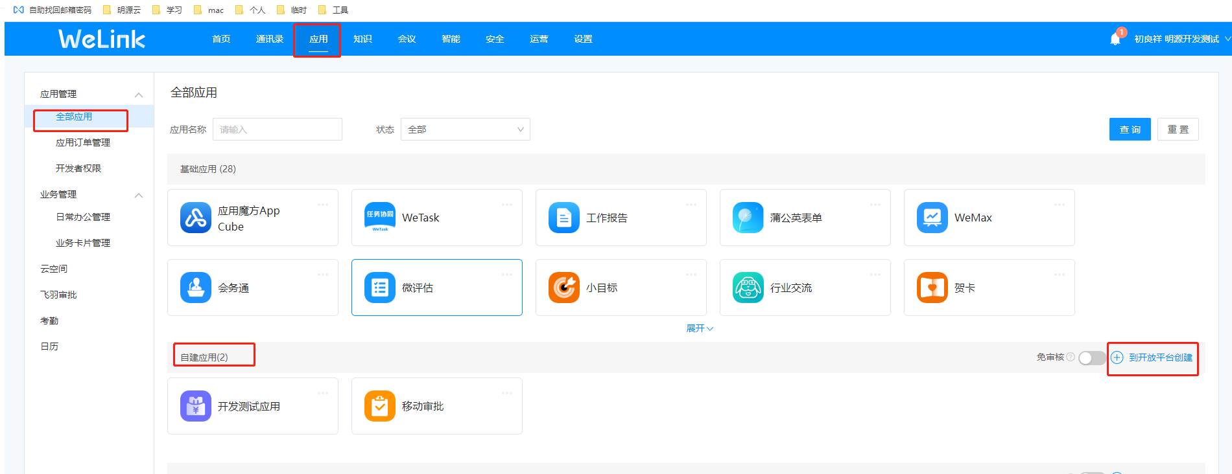Open more options on 应用魔方App Cube card

(323, 205)
